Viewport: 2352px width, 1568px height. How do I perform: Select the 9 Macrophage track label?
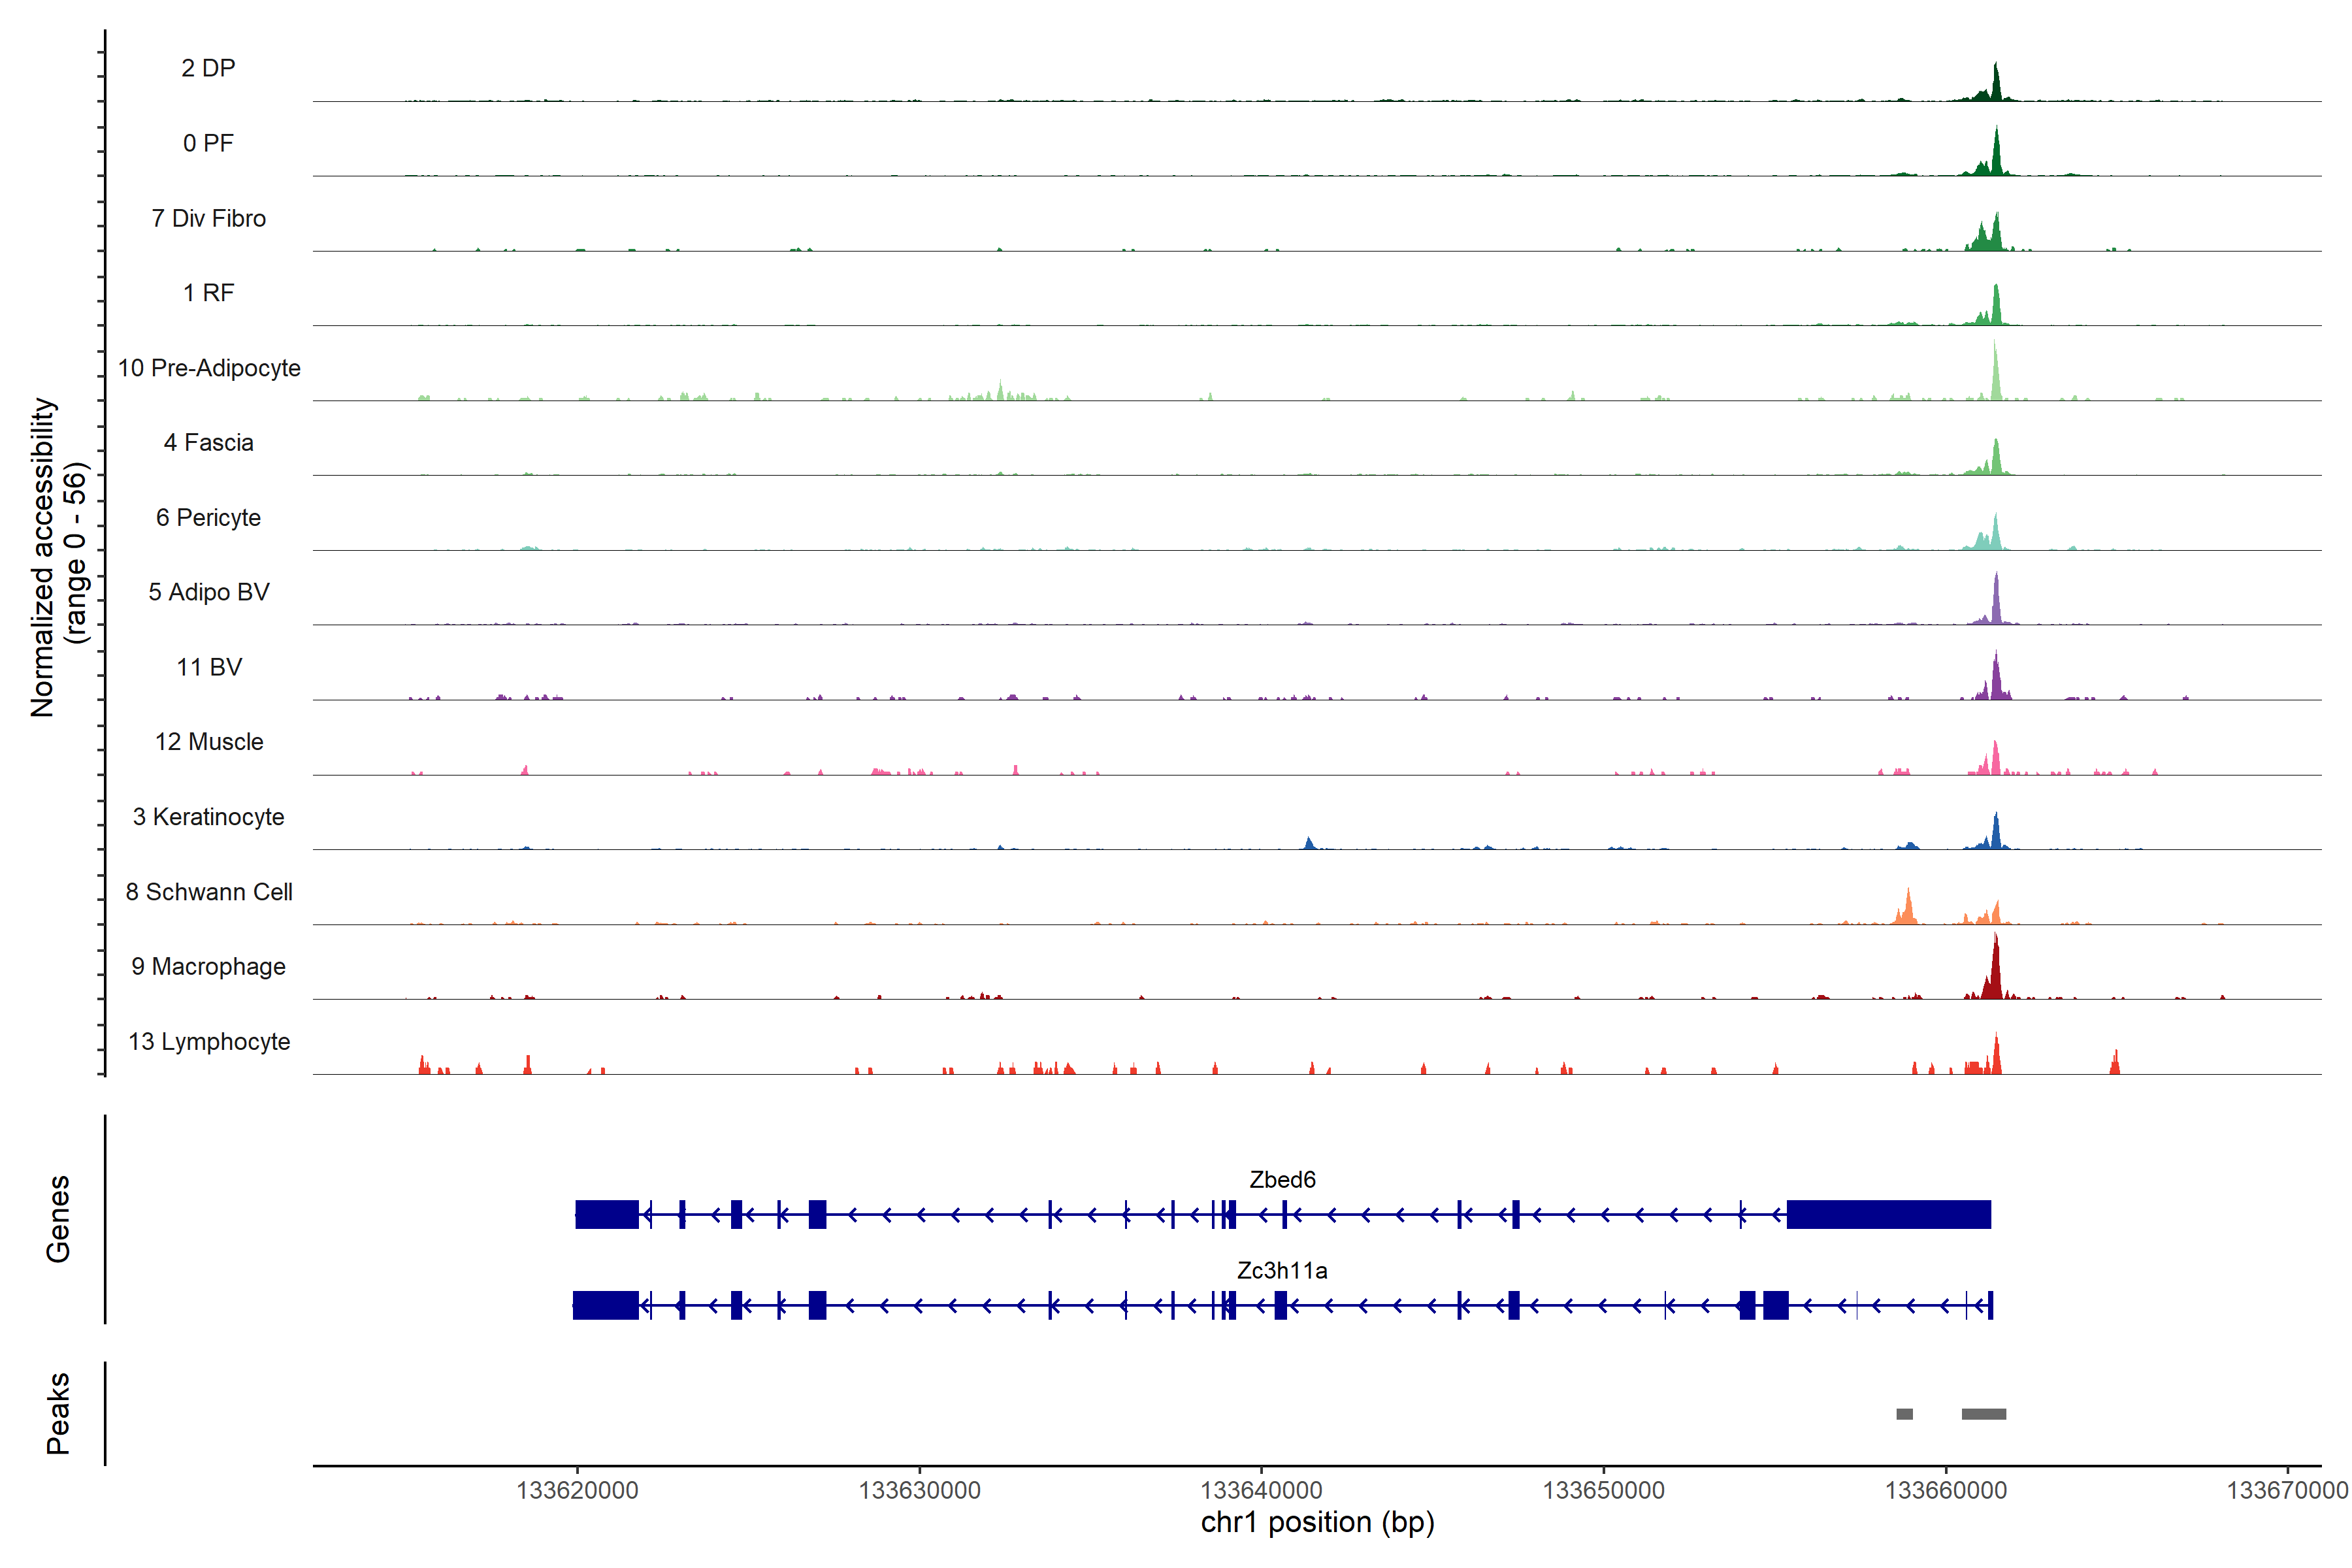point(208,966)
